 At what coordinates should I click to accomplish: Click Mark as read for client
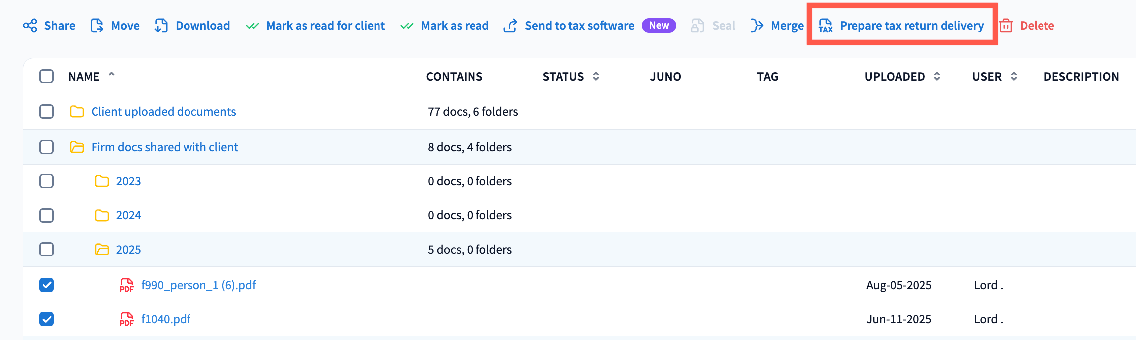pos(325,26)
